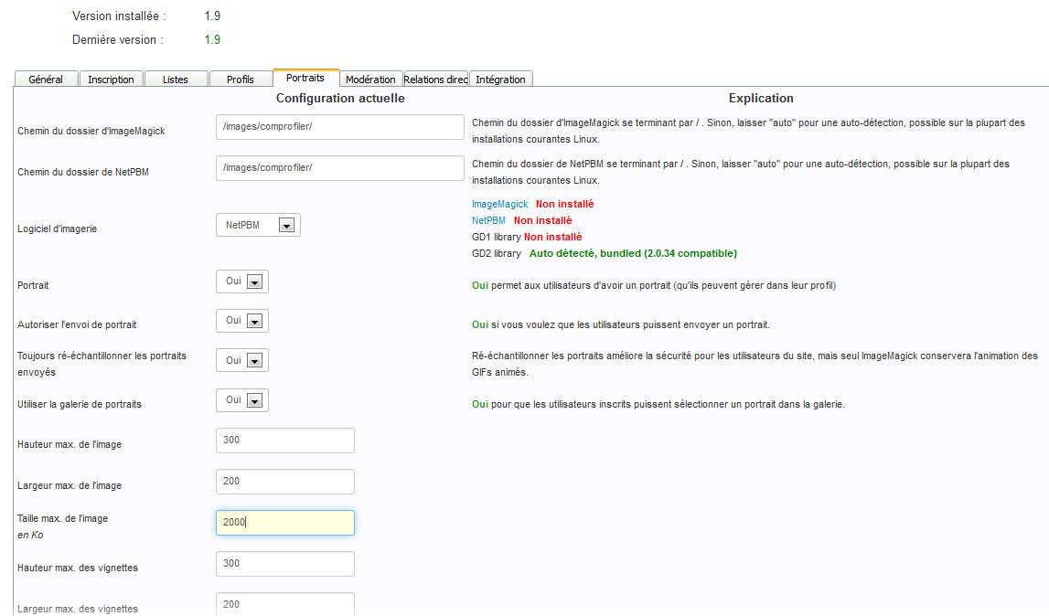The image size is (1049, 616).
Task: Focus the Chemin du dossier d'ImageMagick field
Action: click(x=340, y=127)
